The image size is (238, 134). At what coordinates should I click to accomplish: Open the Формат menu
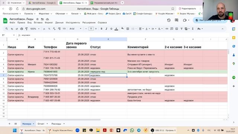coord(49,22)
